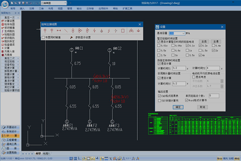Enable 是否考虑 motor feedback checkbox
This screenshot has width=241, height=161.
pos(194,77)
